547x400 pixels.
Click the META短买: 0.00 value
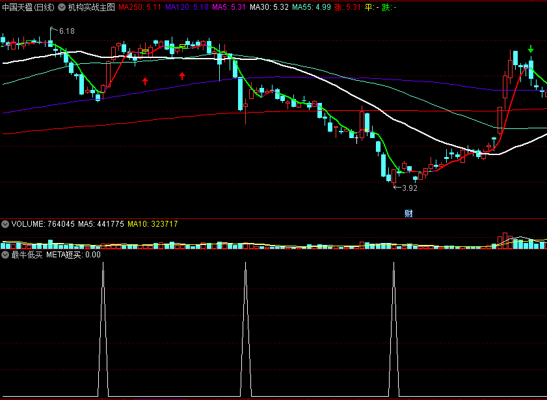click(x=73, y=255)
